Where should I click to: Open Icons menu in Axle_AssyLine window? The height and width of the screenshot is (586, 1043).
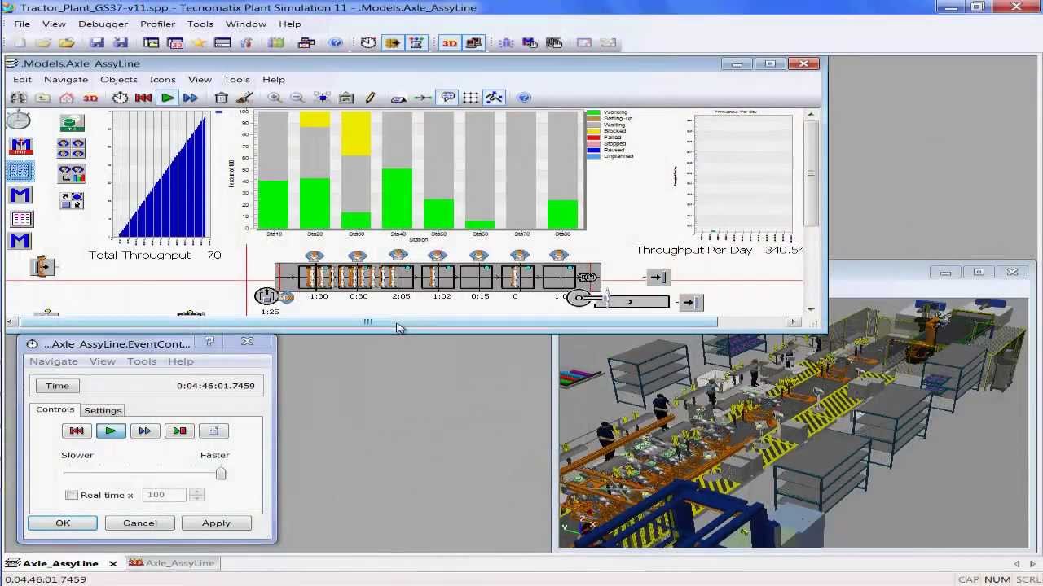pos(162,79)
